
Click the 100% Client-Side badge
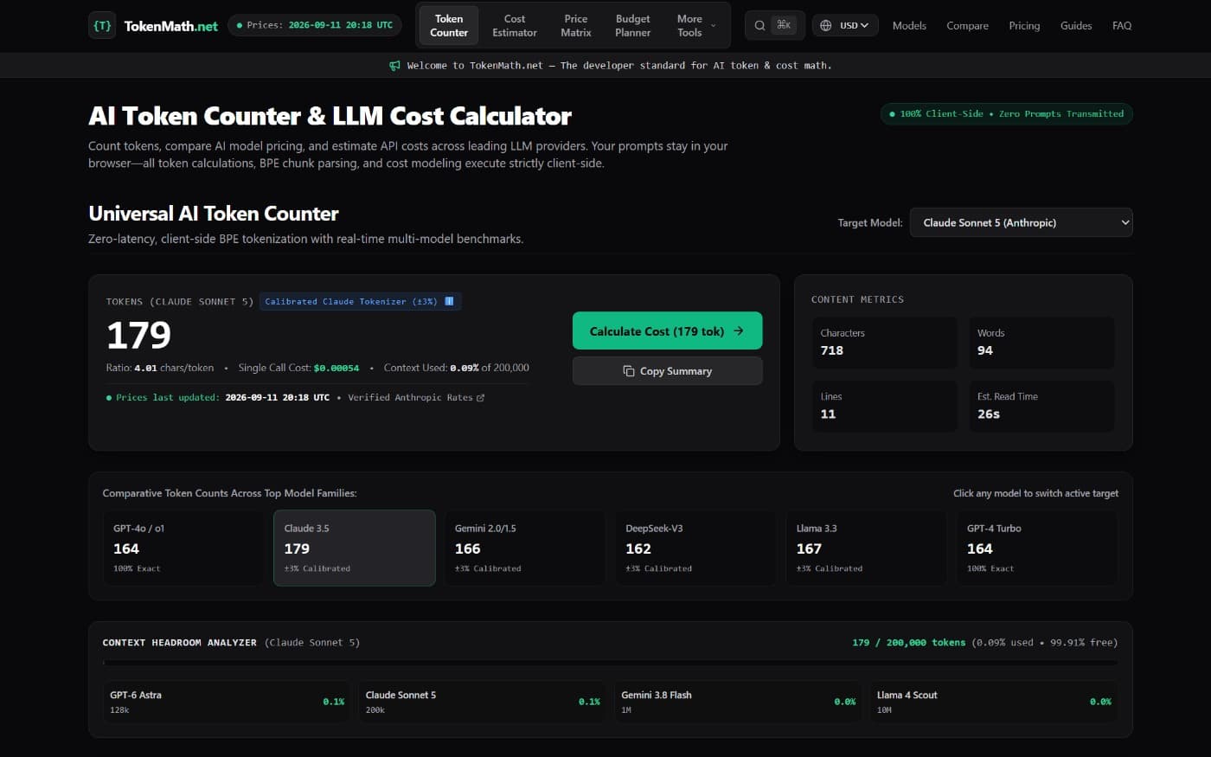click(1006, 114)
